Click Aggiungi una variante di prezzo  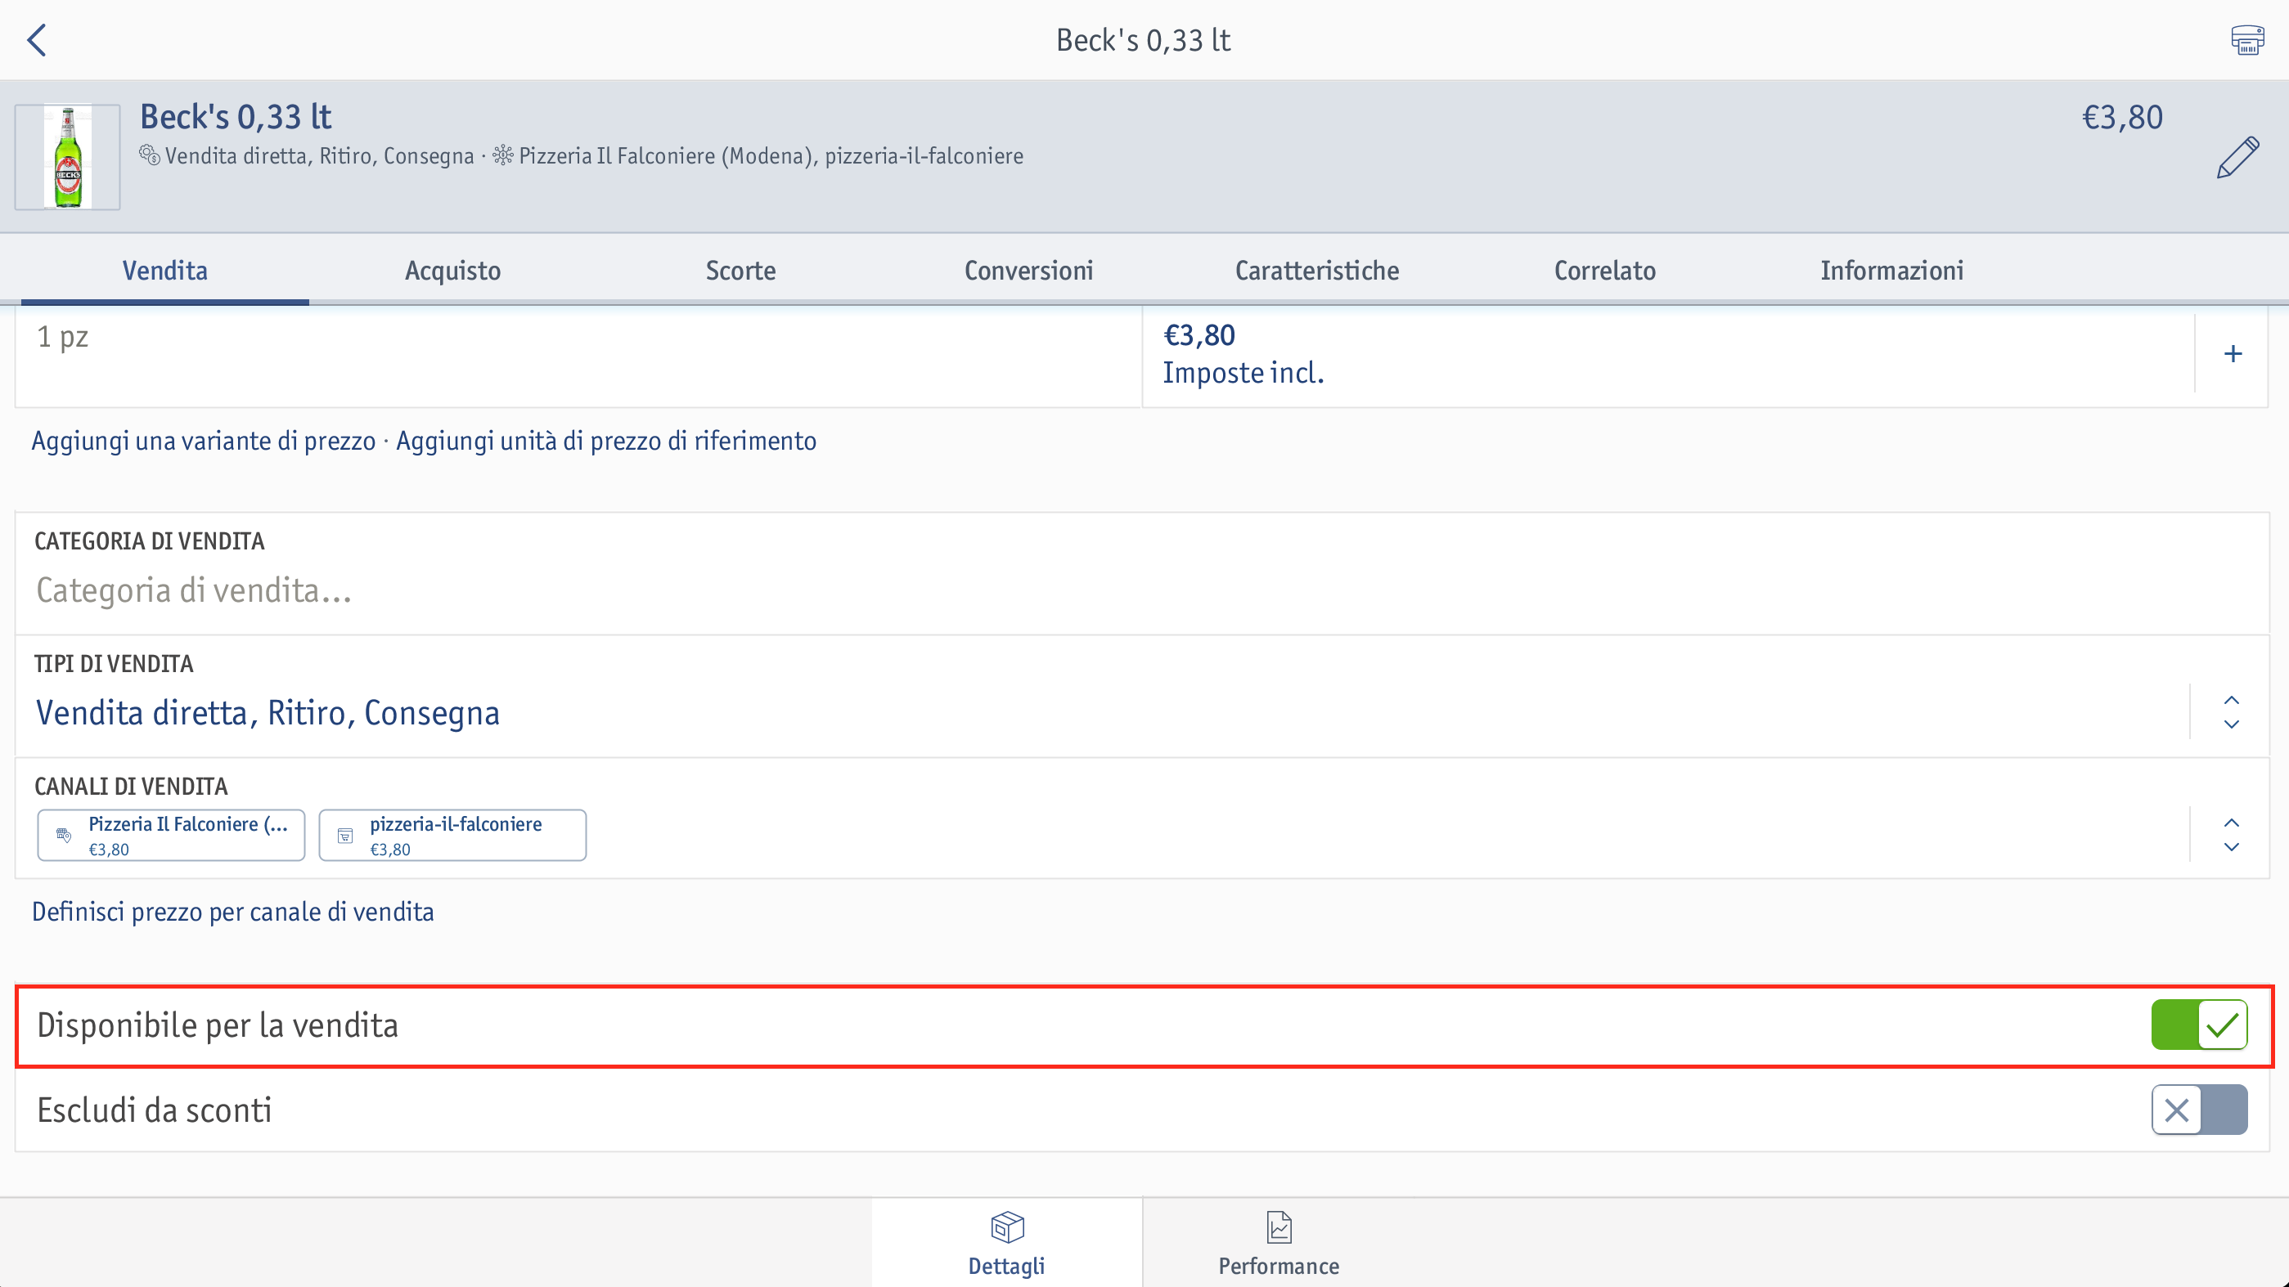pyautogui.click(x=204, y=442)
